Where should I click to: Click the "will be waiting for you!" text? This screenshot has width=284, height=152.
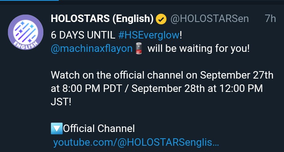(198, 48)
